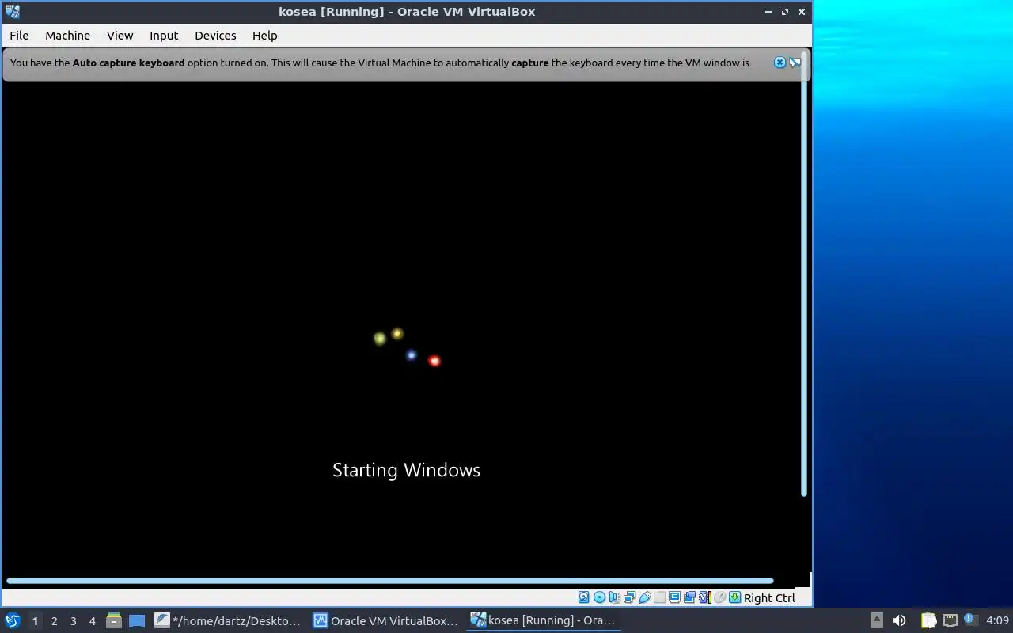1013x633 pixels.
Task: Click the hard disk activity status icon
Action: point(584,597)
